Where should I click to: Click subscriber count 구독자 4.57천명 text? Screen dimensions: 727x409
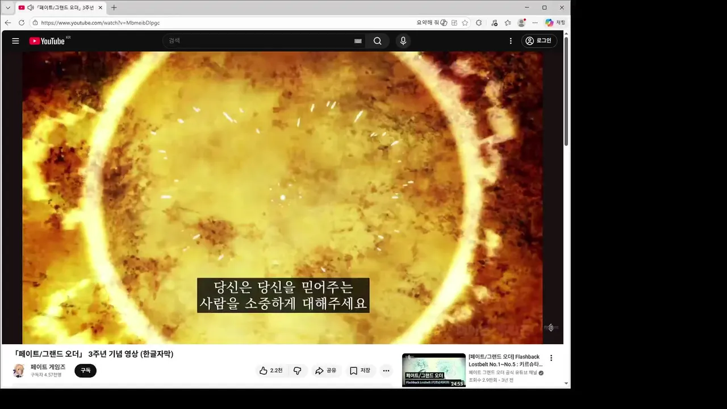pyautogui.click(x=46, y=375)
